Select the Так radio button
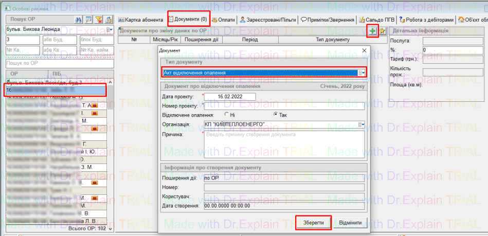Screen dimensions: 488x236 click(275, 115)
